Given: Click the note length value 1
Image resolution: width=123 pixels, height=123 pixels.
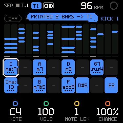Looking at the screenshot, I should coord(77,112).
